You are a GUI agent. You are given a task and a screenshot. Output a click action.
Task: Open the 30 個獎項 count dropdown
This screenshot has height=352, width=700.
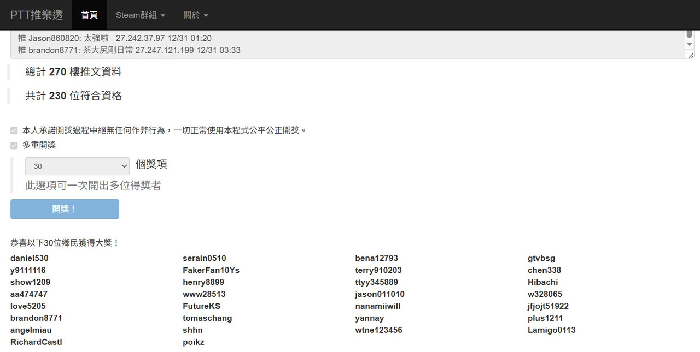pos(77,166)
